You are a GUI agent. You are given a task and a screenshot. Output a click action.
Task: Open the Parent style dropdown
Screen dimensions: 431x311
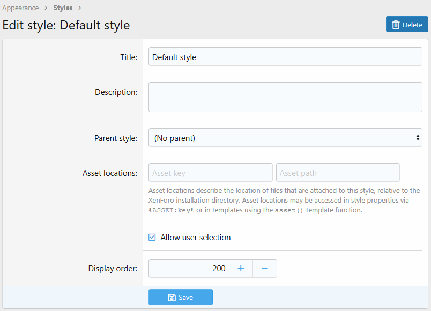(x=285, y=138)
